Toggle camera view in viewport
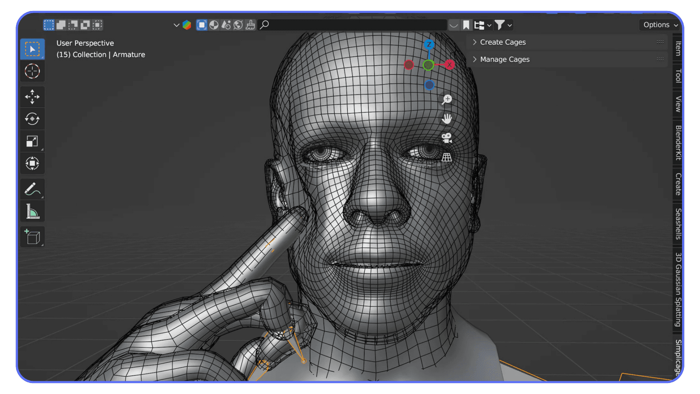 (447, 138)
